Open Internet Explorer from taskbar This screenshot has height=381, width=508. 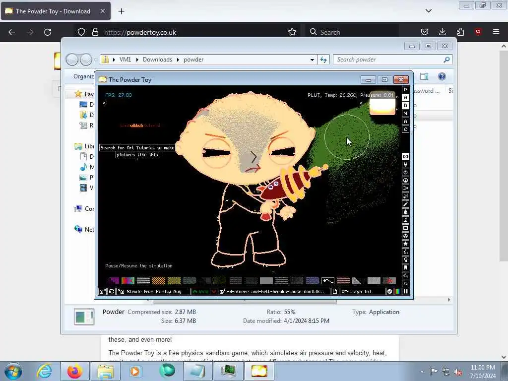click(x=44, y=371)
